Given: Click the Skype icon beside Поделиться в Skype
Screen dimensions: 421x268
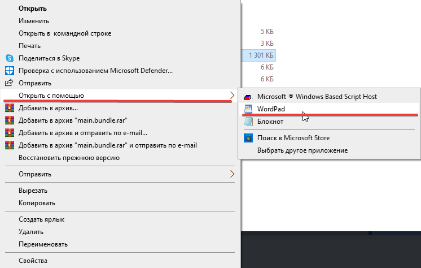Looking at the screenshot, I should click(10, 58).
